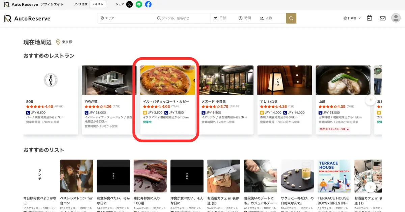
Task: Share on Facebook icon
Action: coord(148,4)
